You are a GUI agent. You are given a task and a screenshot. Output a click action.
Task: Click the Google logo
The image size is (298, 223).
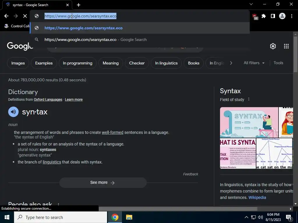click(x=20, y=46)
